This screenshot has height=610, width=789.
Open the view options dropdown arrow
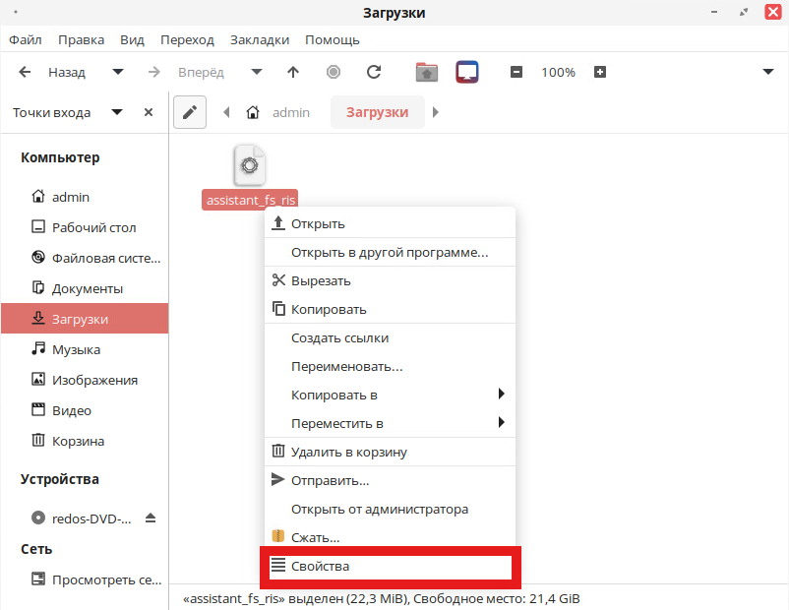(768, 72)
